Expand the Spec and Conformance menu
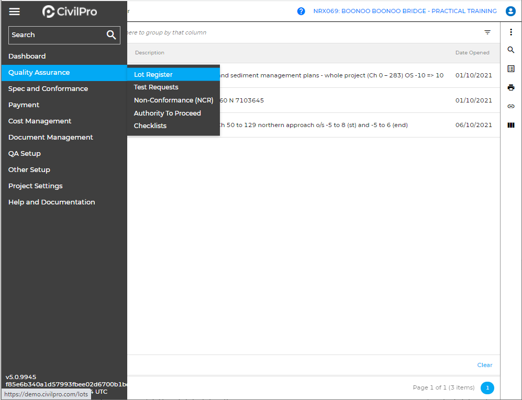 pyautogui.click(x=48, y=89)
